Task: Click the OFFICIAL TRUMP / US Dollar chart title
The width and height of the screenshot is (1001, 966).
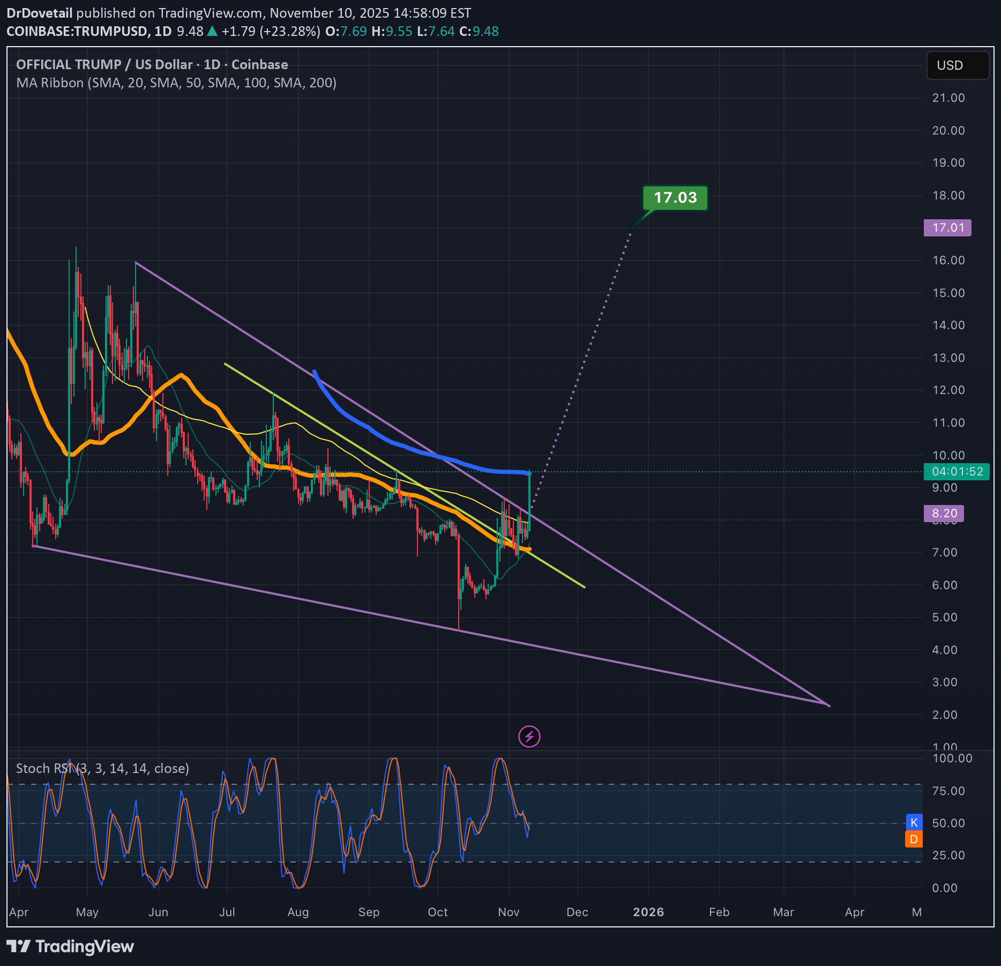Action: 152,65
